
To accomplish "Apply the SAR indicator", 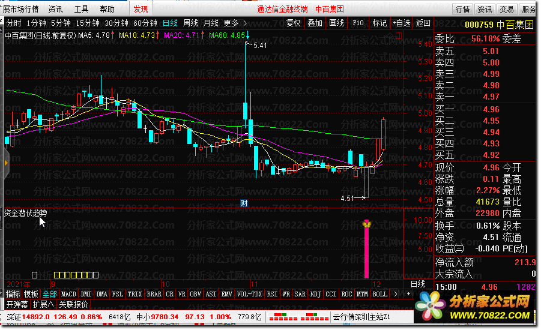I will pos(300,294).
